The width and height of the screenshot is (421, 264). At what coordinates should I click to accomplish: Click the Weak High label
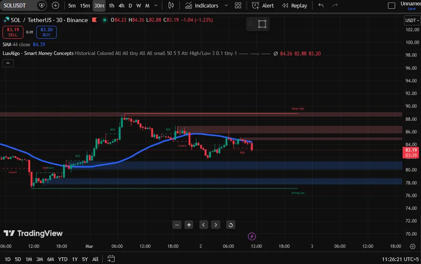click(x=298, y=109)
